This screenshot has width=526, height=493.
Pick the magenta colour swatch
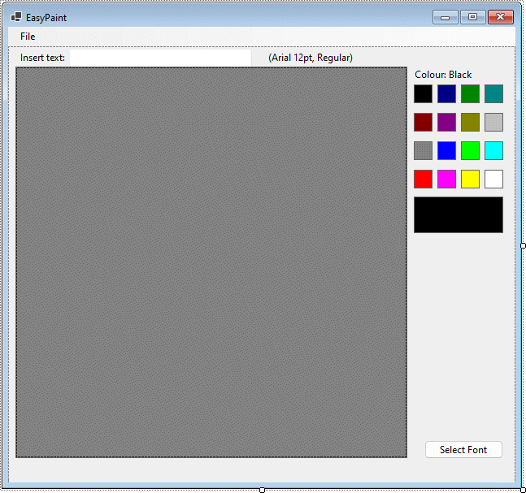coord(446,179)
